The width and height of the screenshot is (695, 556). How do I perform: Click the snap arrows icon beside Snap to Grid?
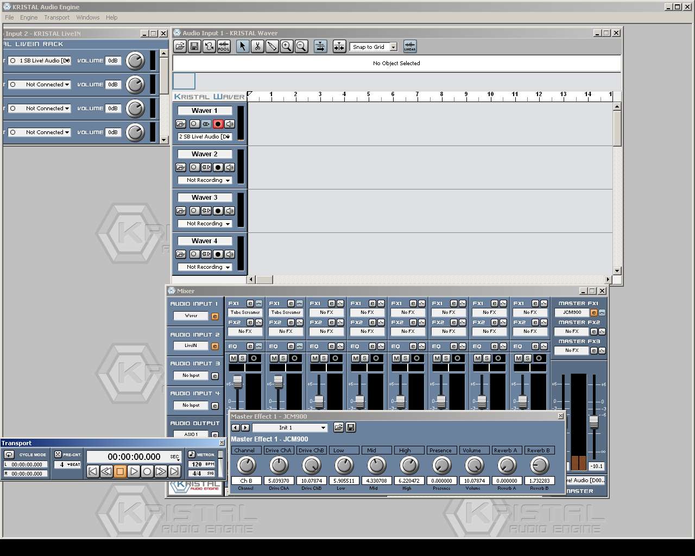tap(339, 47)
